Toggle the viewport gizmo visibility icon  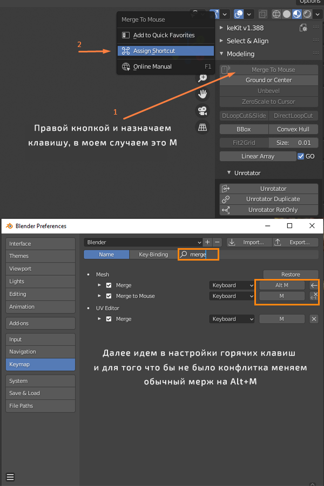pos(214,14)
